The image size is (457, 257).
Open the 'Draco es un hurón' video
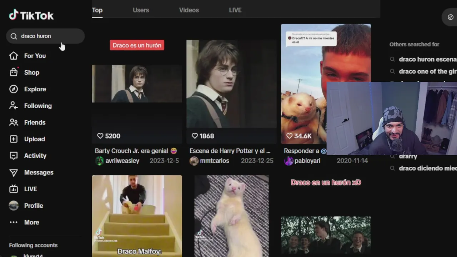click(137, 84)
